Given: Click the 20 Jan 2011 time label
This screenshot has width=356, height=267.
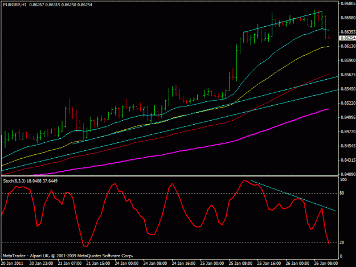Looking at the screenshot, I should pyautogui.click(x=12, y=264).
